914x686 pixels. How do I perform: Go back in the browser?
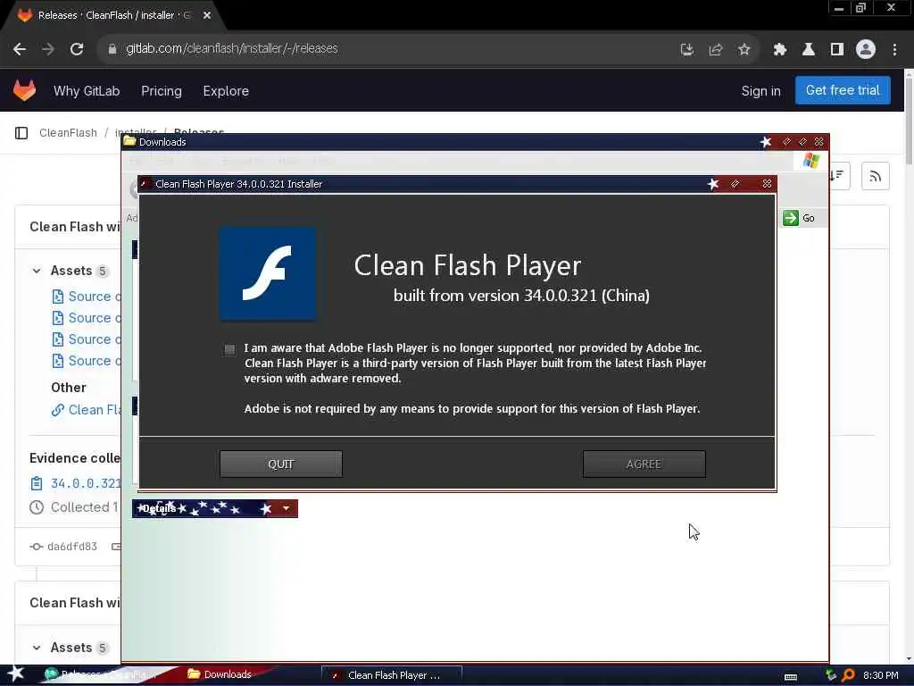20,49
